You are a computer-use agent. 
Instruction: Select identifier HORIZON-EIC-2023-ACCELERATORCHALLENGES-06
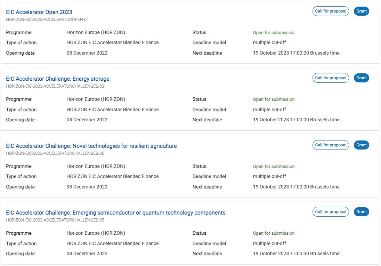tap(55, 153)
